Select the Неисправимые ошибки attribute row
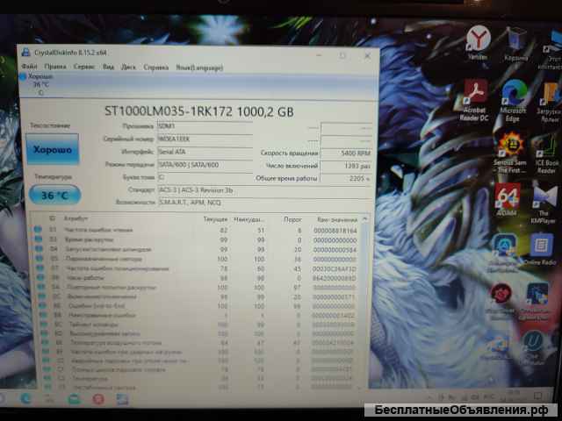 (x=198, y=316)
